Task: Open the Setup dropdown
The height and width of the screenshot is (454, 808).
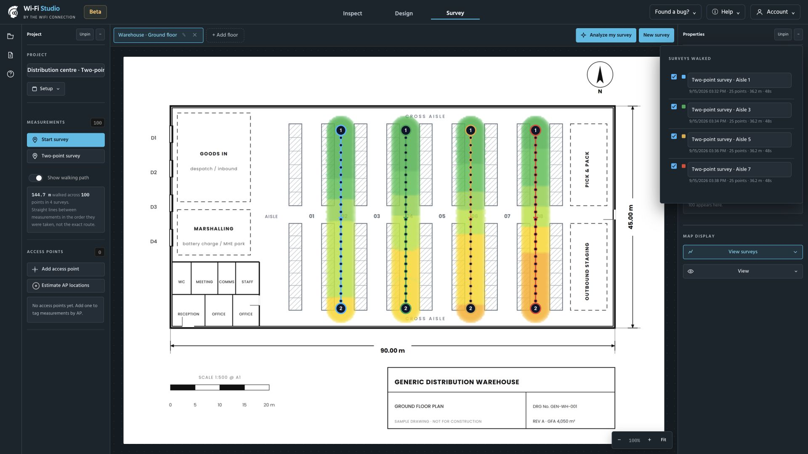Action: pos(46,89)
